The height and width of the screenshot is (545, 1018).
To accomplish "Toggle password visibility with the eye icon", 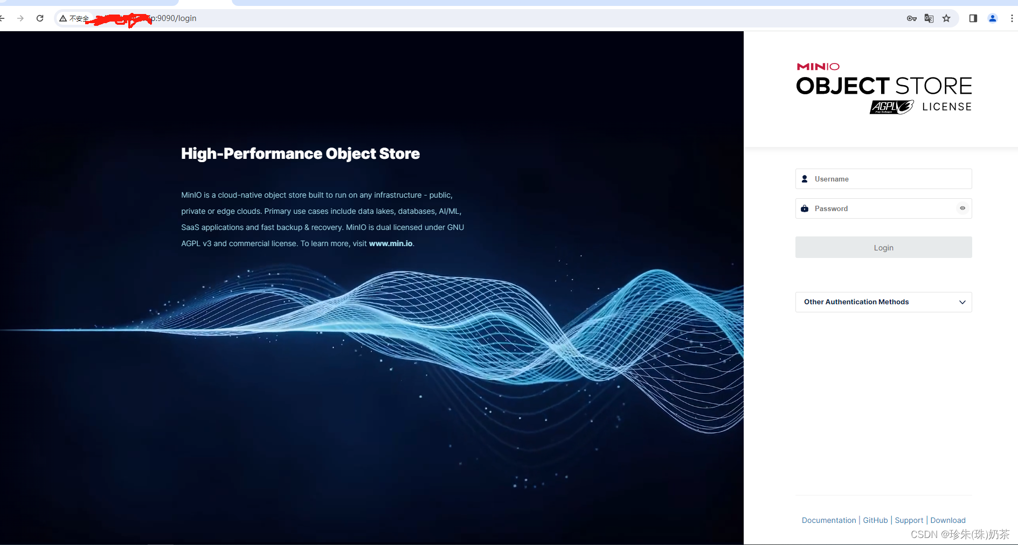I will pos(962,208).
